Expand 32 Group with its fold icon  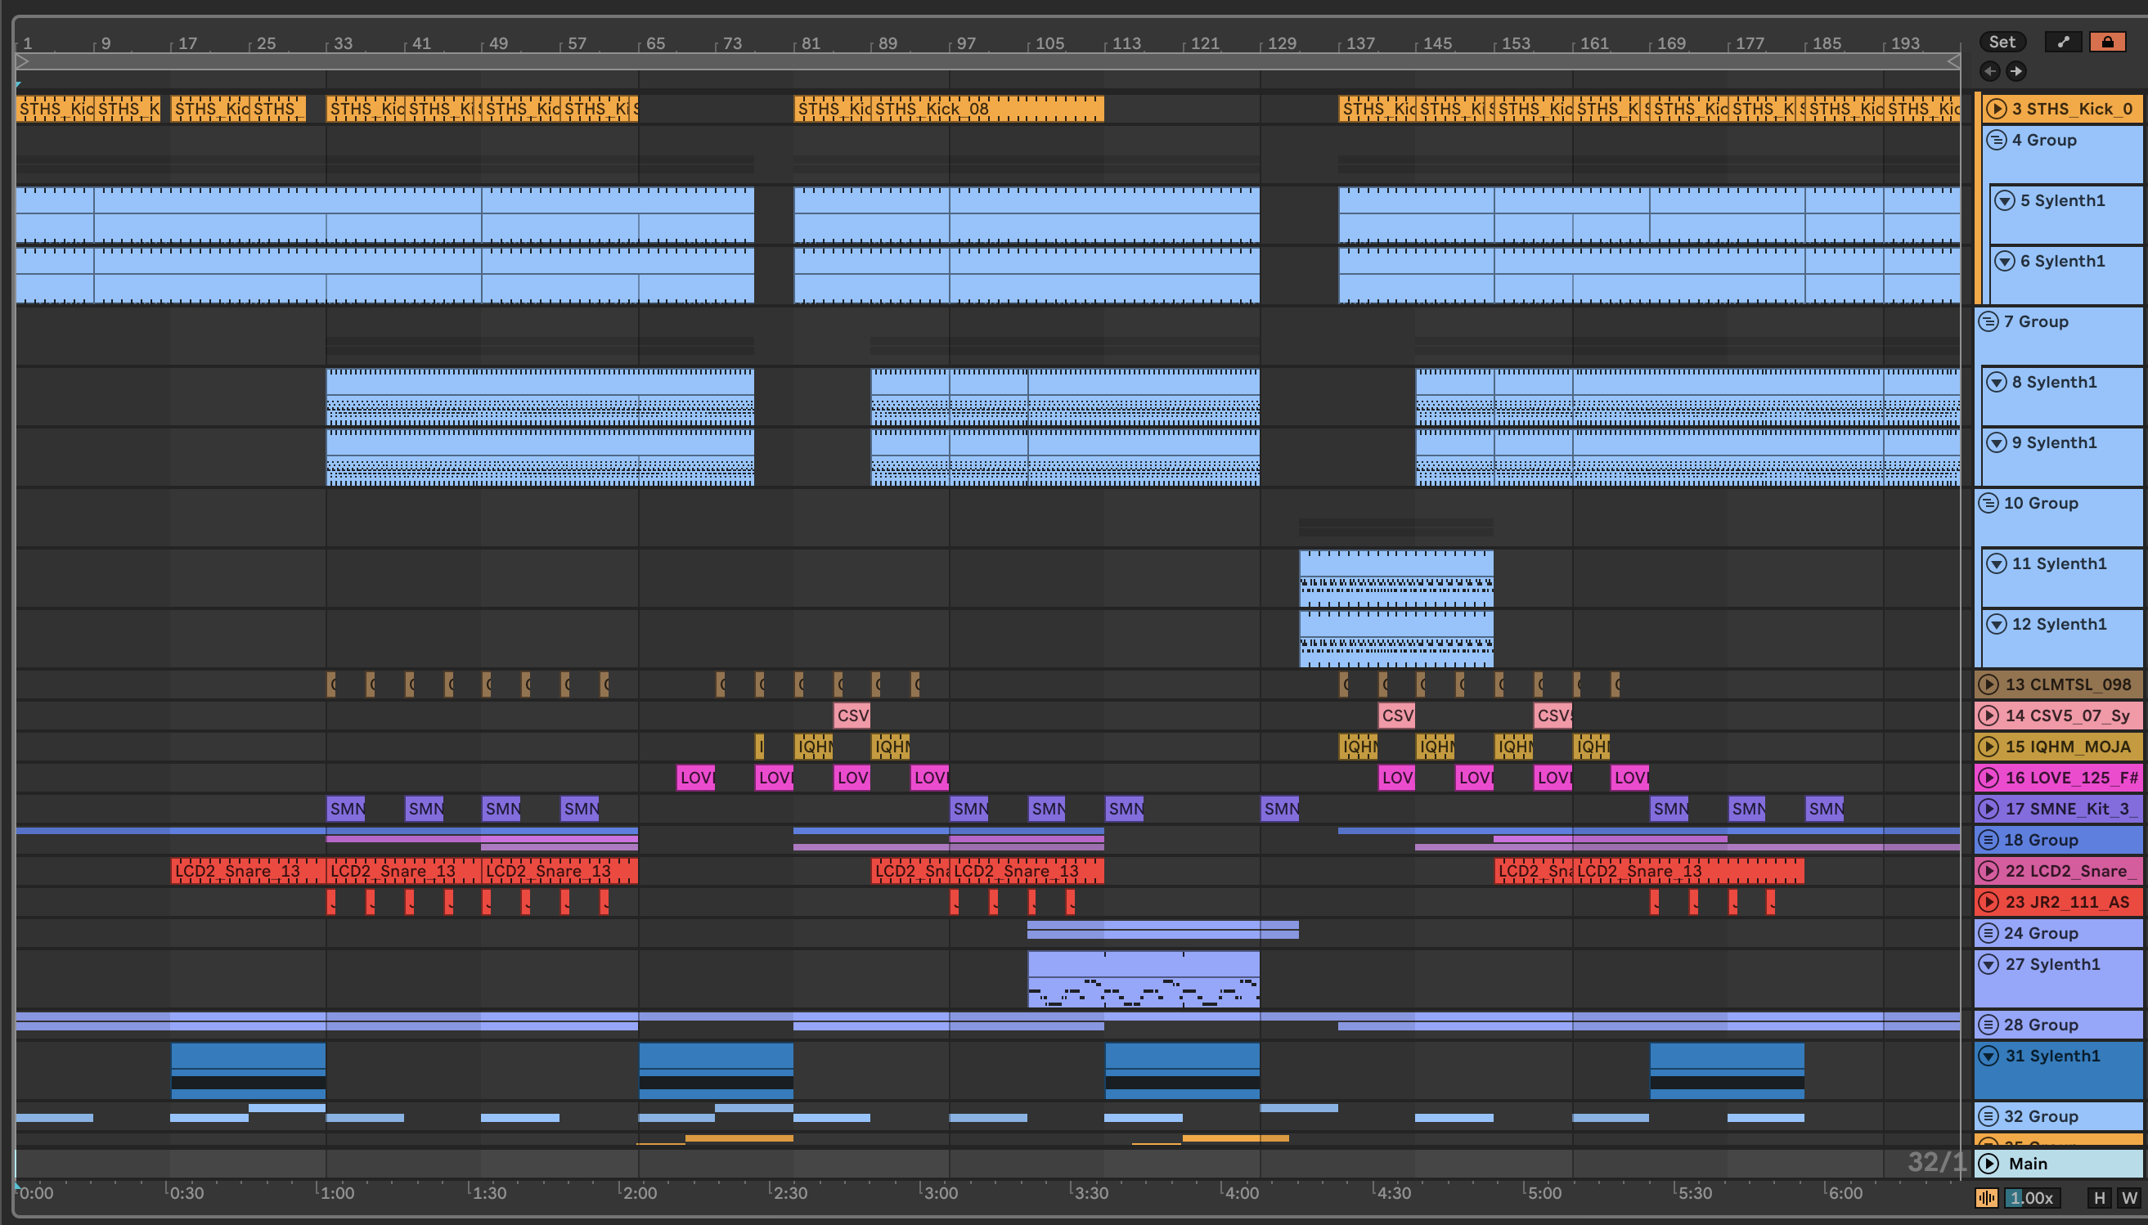1988,1116
